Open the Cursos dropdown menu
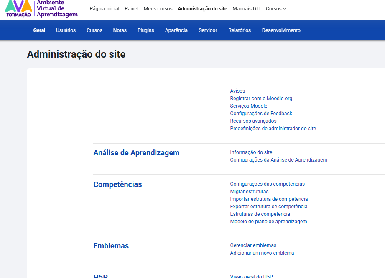Viewport: 385px width, 278px height. (x=276, y=9)
